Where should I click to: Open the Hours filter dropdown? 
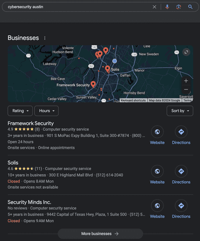pos(47,111)
